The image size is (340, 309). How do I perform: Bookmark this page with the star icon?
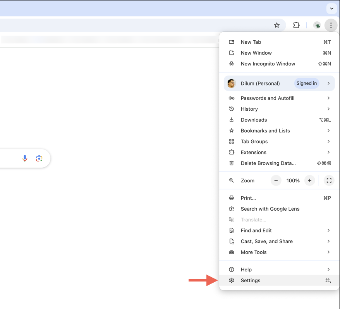[276, 25]
